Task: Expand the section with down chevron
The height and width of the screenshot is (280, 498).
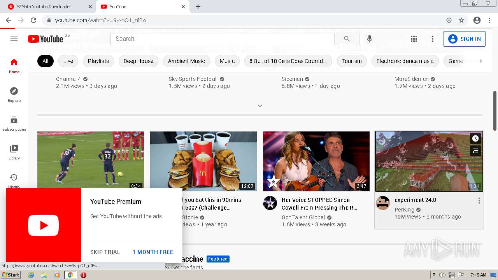Action: (x=260, y=106)
